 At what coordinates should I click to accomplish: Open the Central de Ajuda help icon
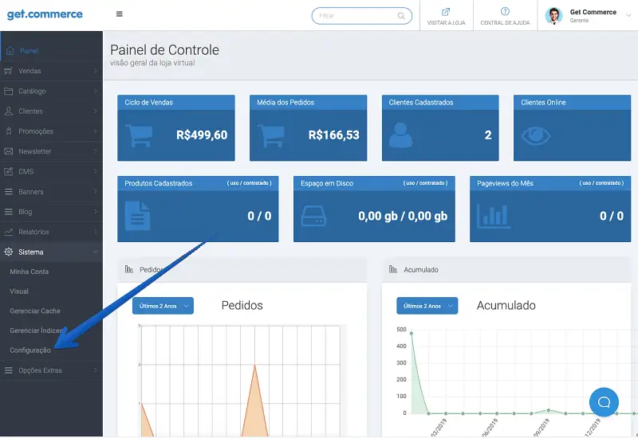tap(505, 12)
